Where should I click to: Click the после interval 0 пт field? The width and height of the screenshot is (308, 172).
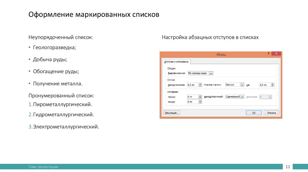pos(193,102)
